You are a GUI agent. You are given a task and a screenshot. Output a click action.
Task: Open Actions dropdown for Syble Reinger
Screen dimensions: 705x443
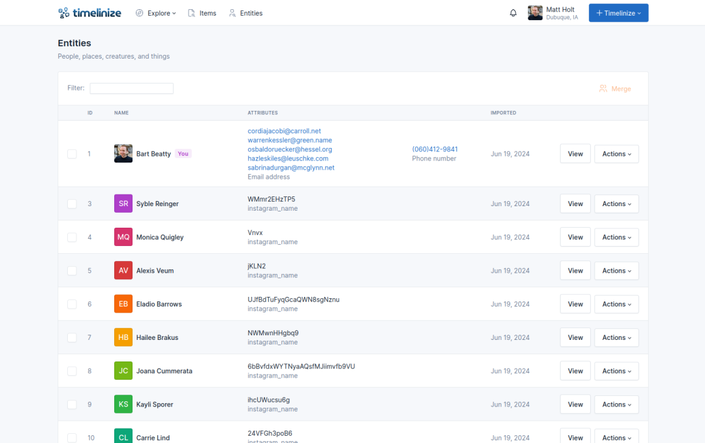616,204
